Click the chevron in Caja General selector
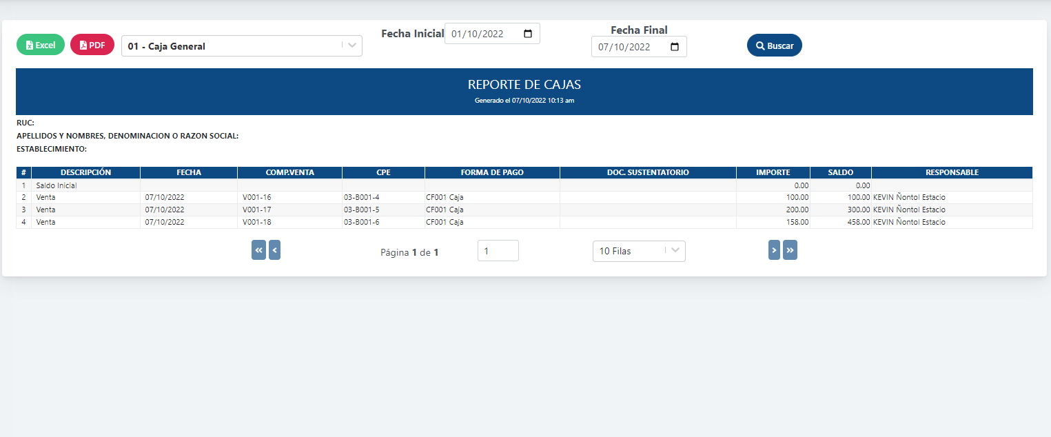Image resolution: width=1051 pixels, height=437 pixels. (351, 46)
